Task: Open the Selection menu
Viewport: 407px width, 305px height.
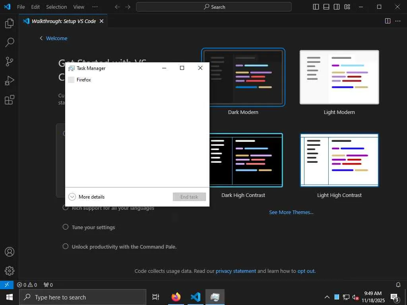Action: point(56,7)
